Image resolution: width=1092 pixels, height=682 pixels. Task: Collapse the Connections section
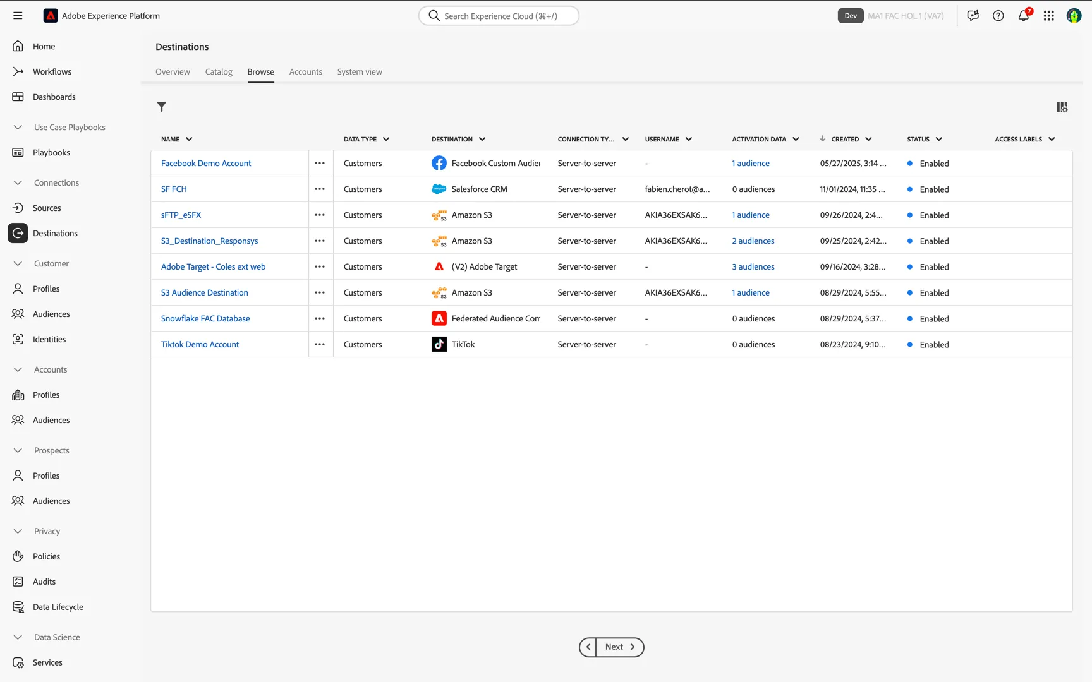coord(18,182)
